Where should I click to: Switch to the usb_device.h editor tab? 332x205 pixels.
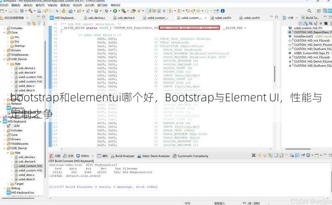point(124,18)
